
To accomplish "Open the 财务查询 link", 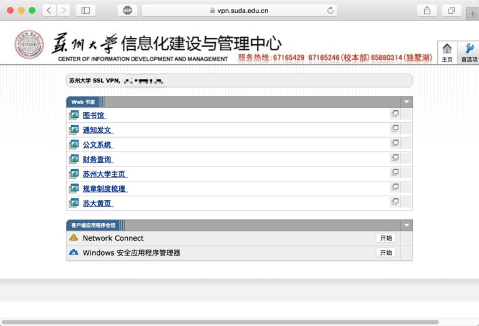I will coord(97,160).
